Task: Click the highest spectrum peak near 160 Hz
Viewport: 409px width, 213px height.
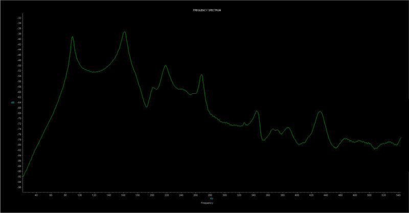Action: [125, 32]
